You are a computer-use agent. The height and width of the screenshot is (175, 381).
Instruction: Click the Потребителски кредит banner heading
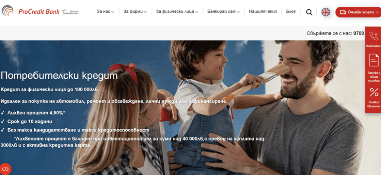point(59,76)
